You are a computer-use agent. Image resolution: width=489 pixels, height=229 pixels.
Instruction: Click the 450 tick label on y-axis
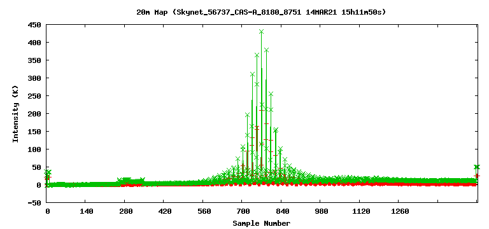coord(35,25)
